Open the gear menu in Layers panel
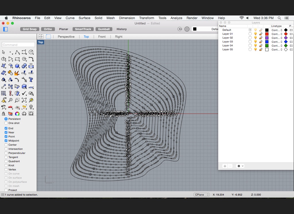The width and height of the screenshot is (294, 214). click(x=240, y=166)
